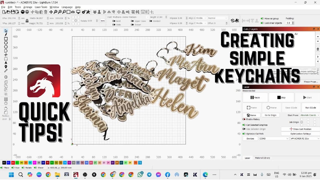Click the Offset shapes gear icon

coord(6,77)
